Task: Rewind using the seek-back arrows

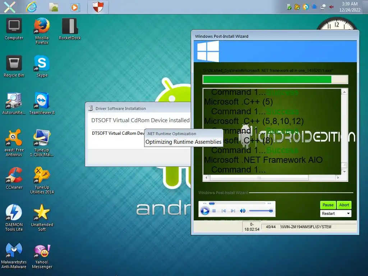Action: click(204, 203)
